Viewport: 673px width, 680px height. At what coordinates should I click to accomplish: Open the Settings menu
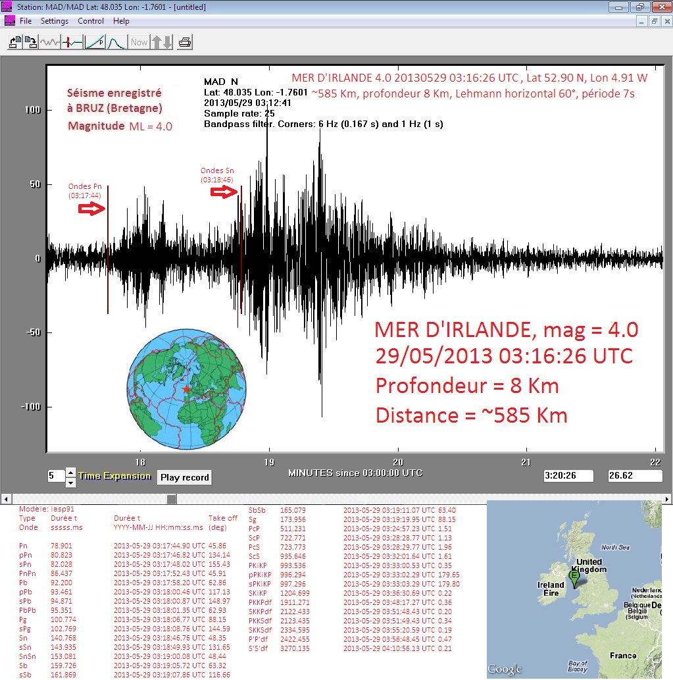(55, 21)
